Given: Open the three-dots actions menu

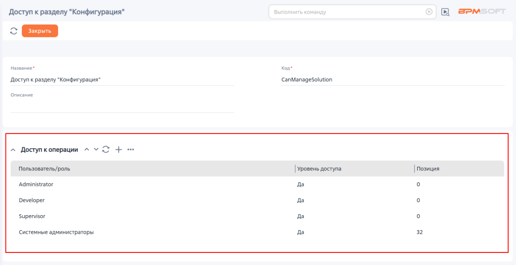Looking at the screenshot, I should pos(131,150).
